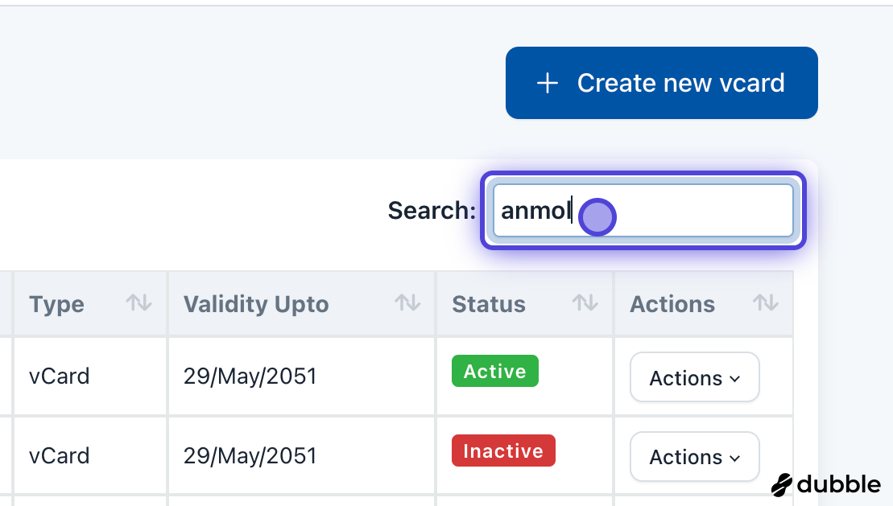This screenshot has height=506, width=893.
Task: Open Actions dropdown for the Active row
Action: 694,377
